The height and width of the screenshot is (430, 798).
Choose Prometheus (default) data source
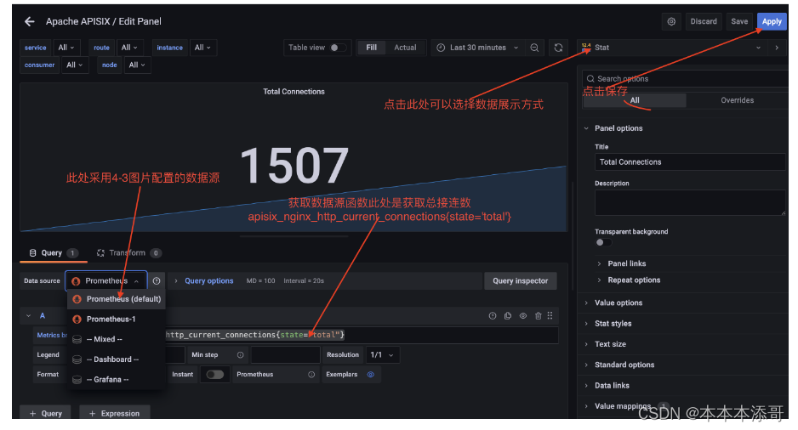[117, 299]
